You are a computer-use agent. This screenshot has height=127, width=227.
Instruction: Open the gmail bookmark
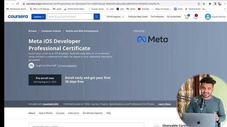click(57, 9)
